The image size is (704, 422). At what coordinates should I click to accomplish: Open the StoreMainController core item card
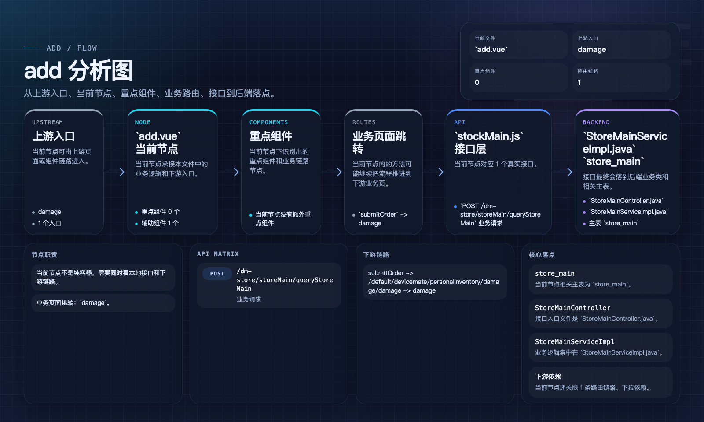(x=601, y=313)
